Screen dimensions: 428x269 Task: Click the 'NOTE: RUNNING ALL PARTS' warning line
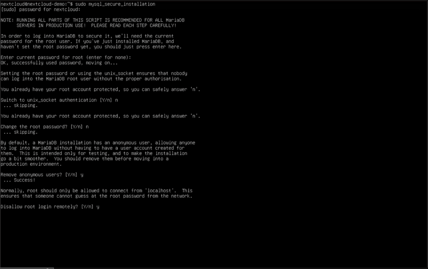click(93, 20)
